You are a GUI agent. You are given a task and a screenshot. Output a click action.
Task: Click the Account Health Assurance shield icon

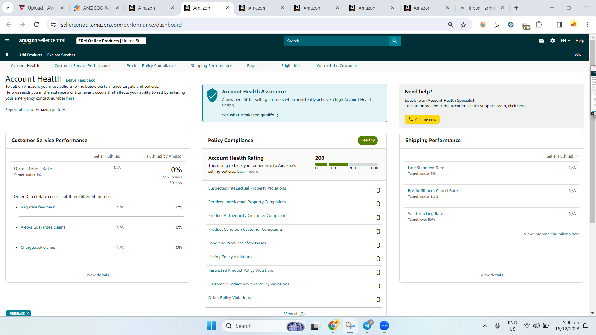212,95
